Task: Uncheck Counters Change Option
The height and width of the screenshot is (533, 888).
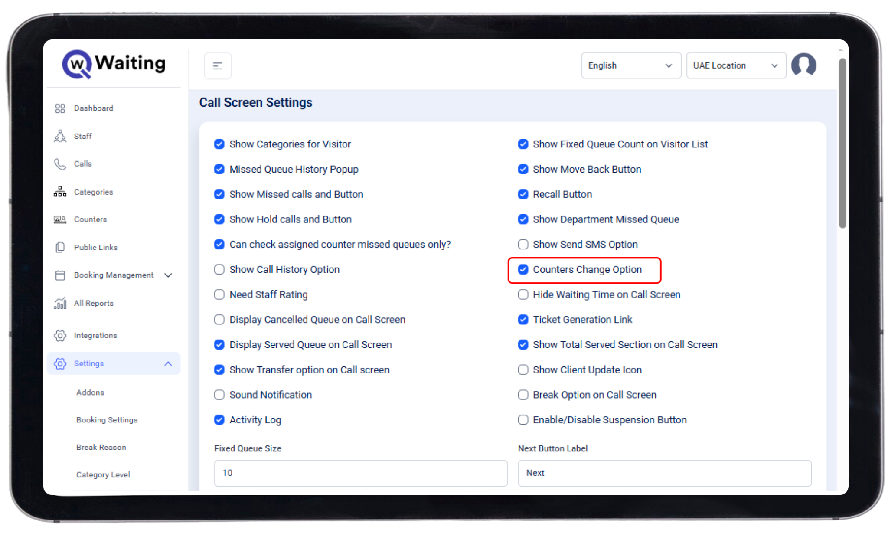Action: (x=523, y=270)
